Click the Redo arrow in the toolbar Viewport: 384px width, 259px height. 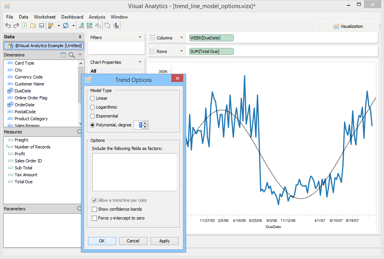tap(16, 26)
